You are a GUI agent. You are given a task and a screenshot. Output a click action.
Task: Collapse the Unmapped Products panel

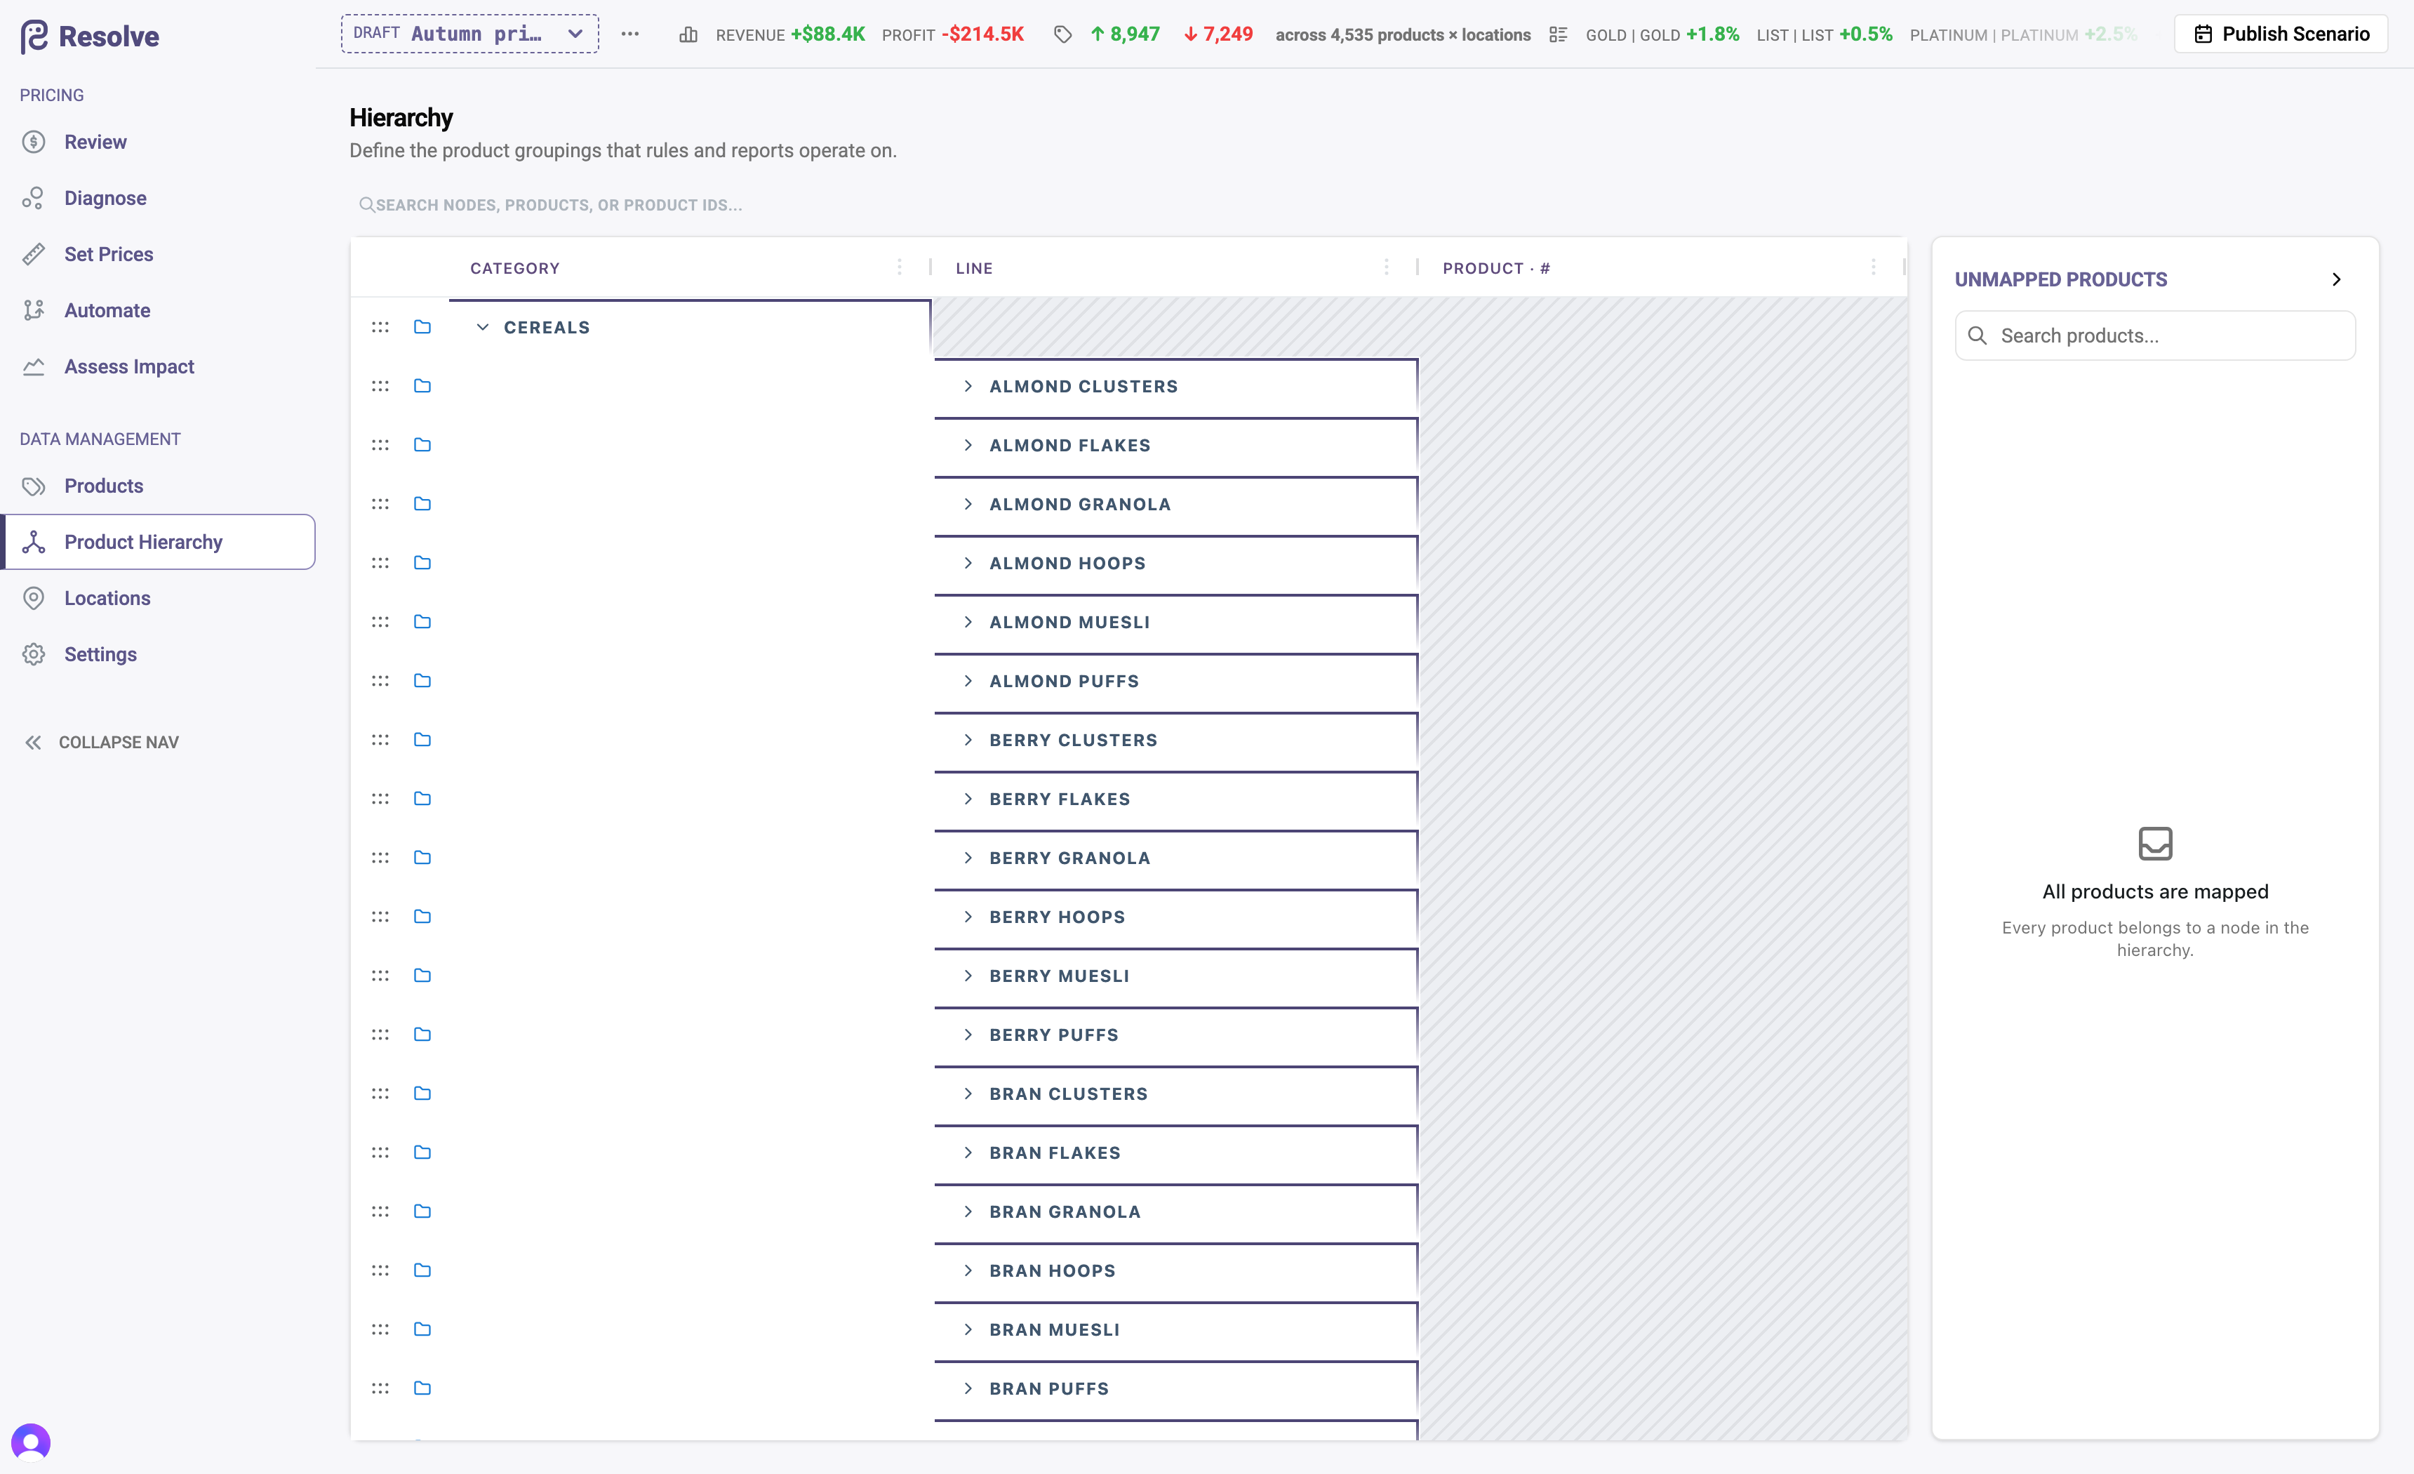coord(2337,279)
